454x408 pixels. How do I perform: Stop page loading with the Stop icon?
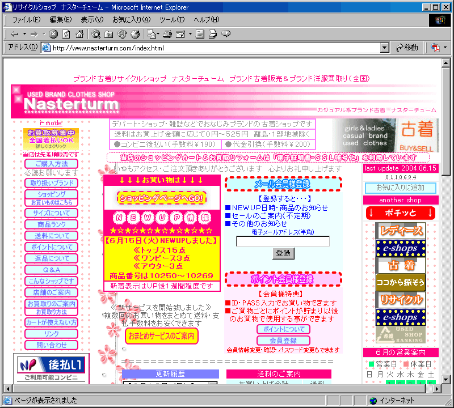(x=53, y=34)
